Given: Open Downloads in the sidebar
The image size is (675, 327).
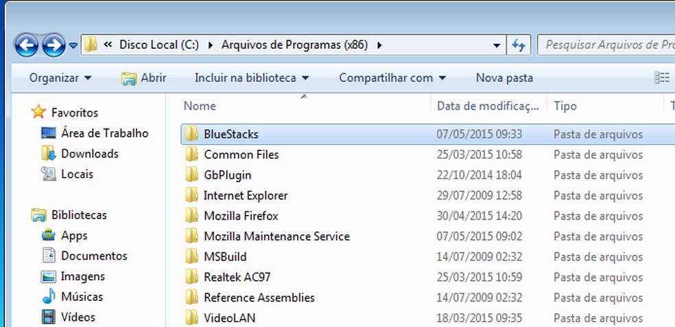Looking at the screenshot, I should 90,154.
